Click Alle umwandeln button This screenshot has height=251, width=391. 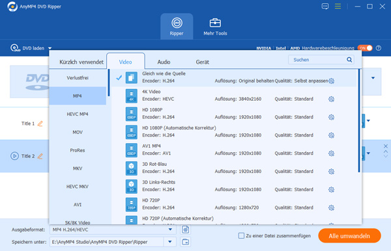[x=349, y=236]
